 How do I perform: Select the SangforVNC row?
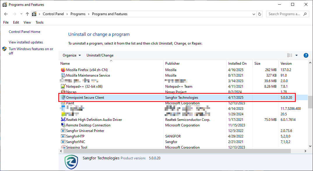[x=184, y=142]
